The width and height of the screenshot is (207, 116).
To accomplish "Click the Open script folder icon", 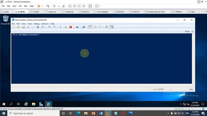I will [x=18, y=27].
